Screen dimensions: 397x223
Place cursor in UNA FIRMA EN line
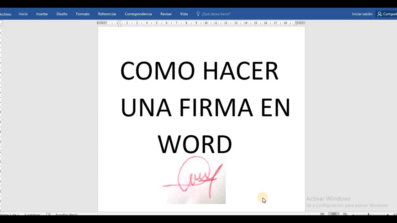point(205,107)
